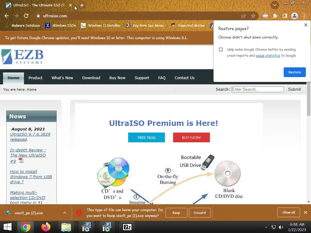Image resolution: width=311 pixels, height=233 pixels.
Task: Open the FAQ navigation item
Action: (162, 78)
